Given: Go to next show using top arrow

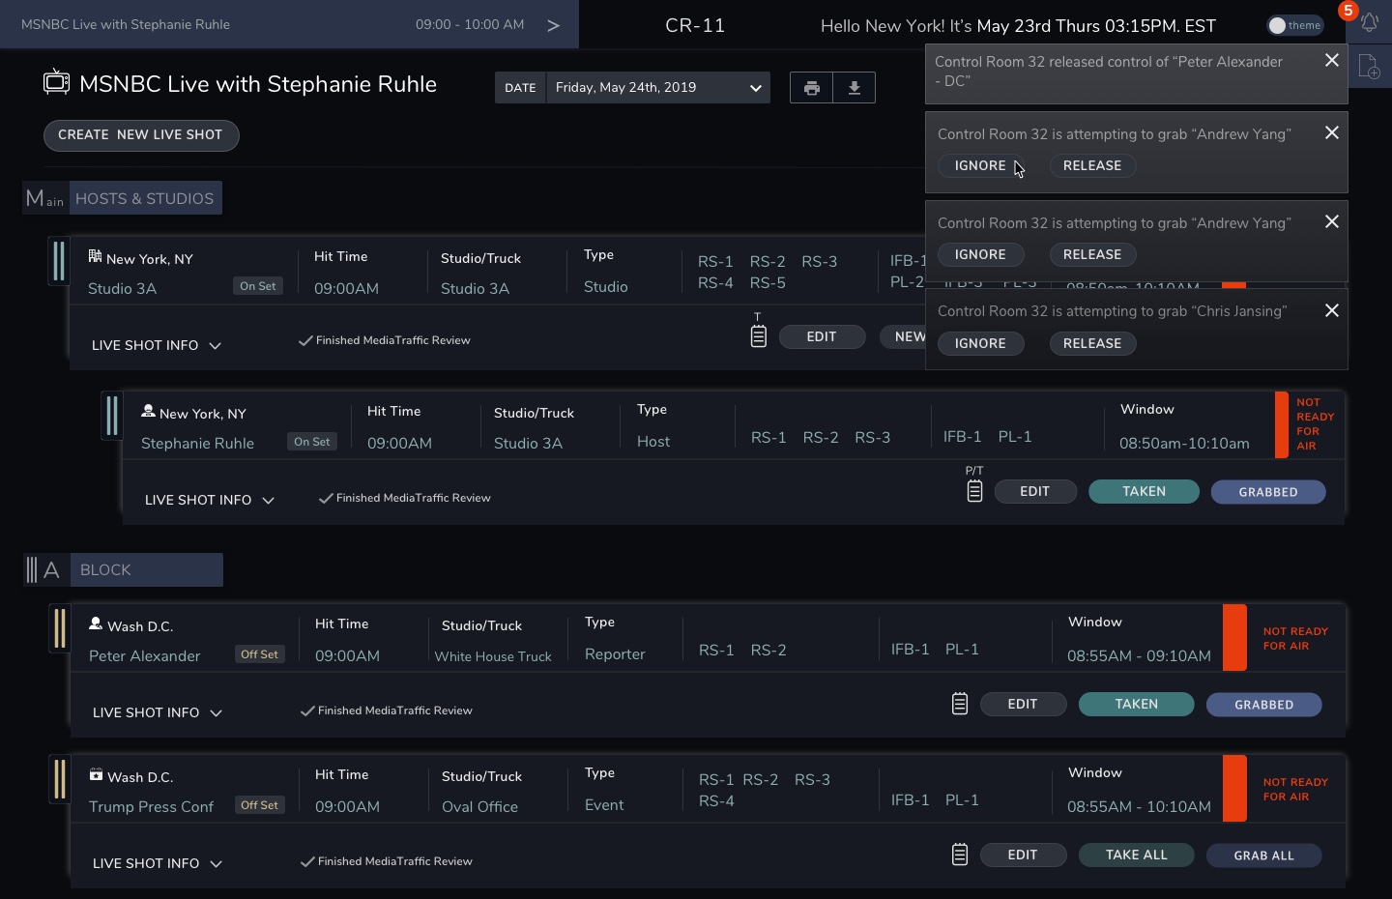Looking at the screenshot, I should [x=553, y=25].
